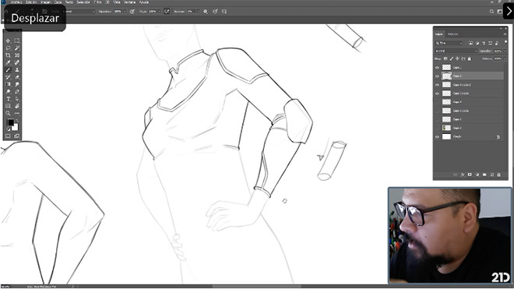Select the Zoom tool

pyautogui.click(x=8, y=113)
